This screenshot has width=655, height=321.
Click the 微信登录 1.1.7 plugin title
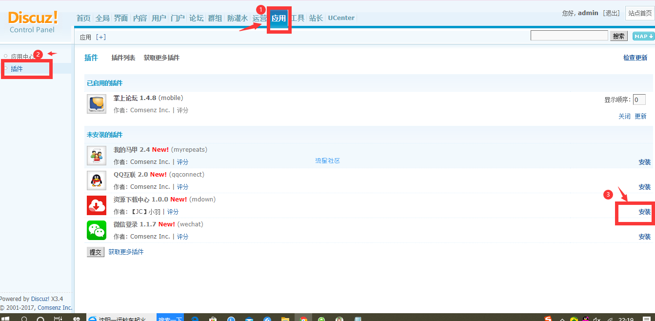tap(135, 224)
